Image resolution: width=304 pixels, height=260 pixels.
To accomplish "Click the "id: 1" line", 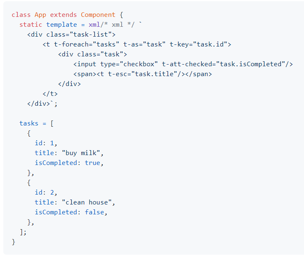I will [46, 143].
